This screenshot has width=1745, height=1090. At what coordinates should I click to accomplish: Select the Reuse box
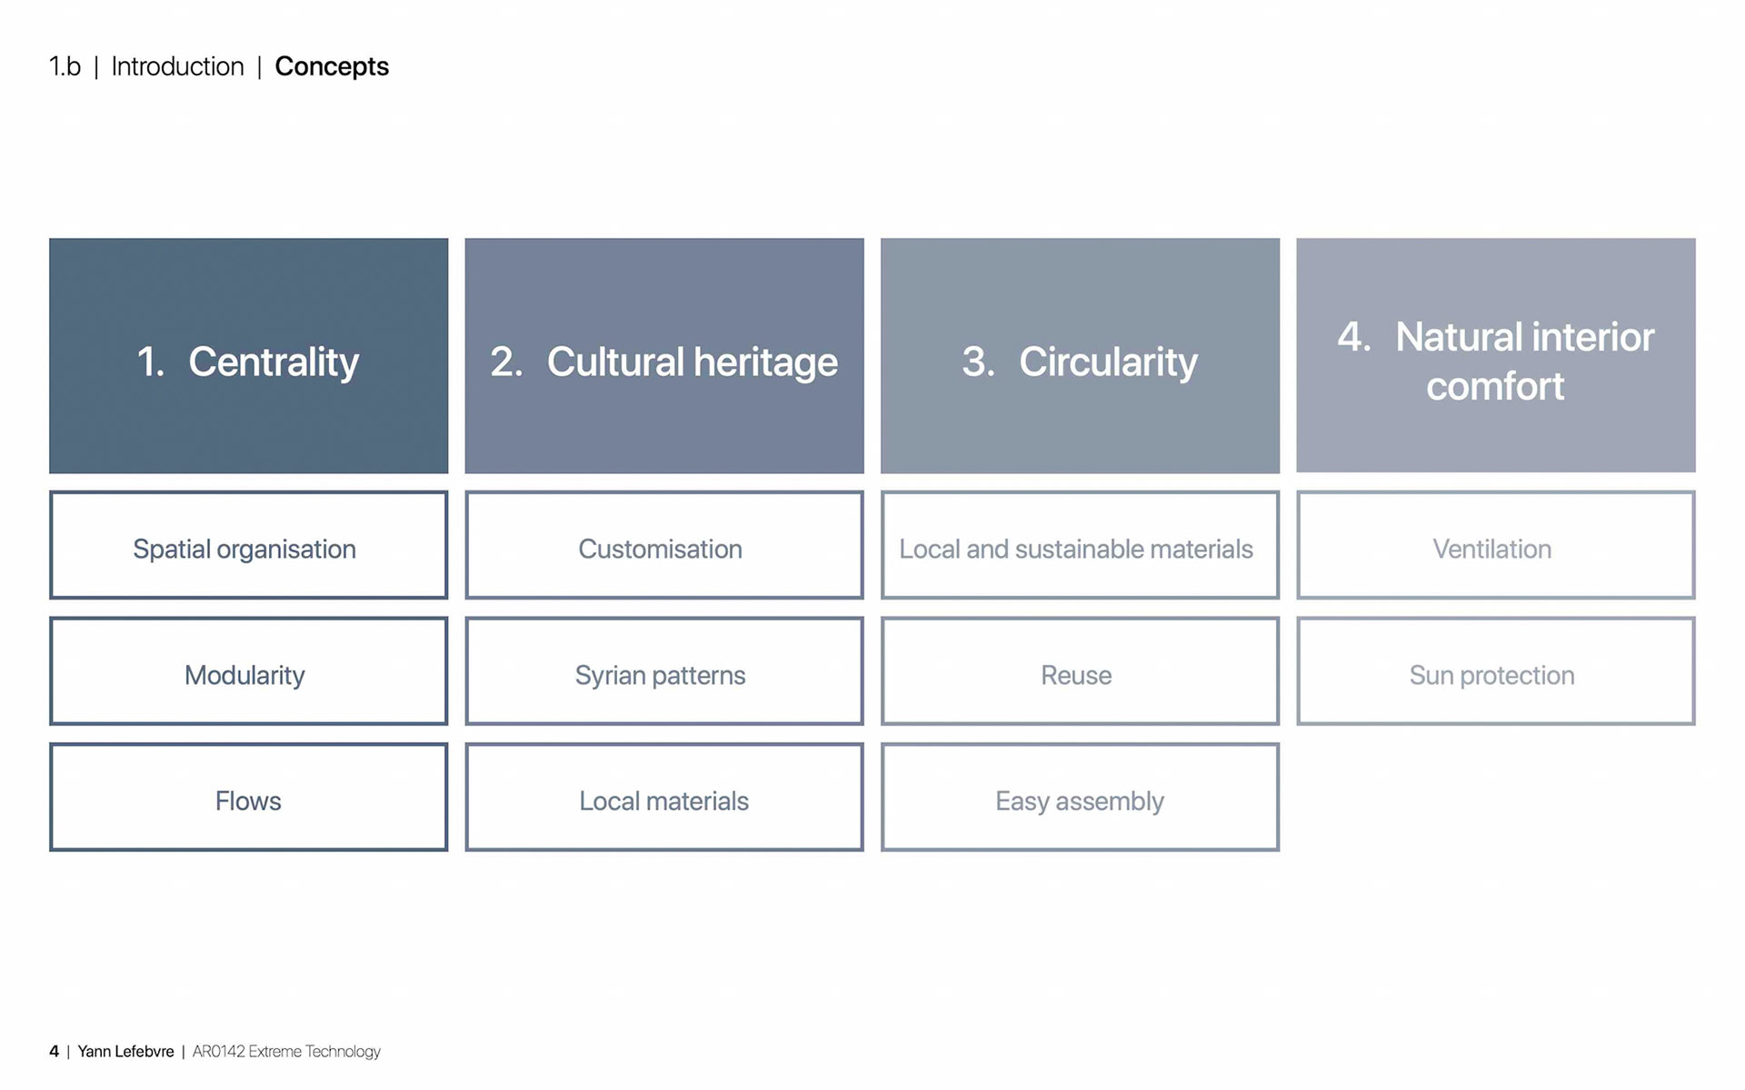(1080, 671)
